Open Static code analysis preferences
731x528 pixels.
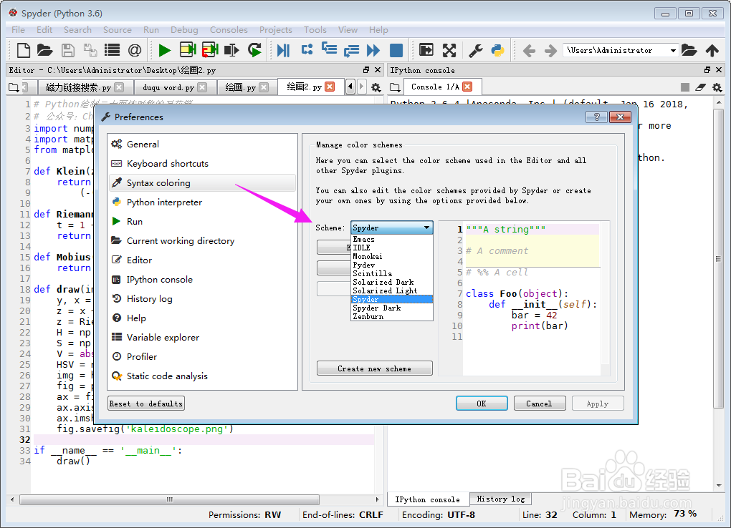pos(202,376)
